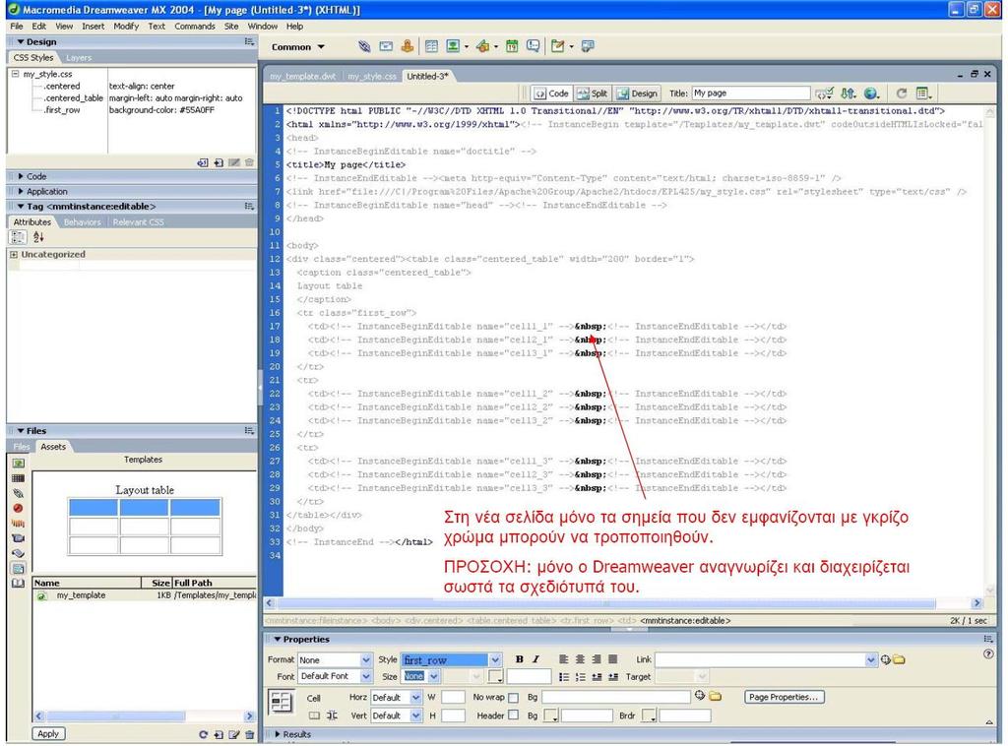Switch to Design view

[637, 93]
